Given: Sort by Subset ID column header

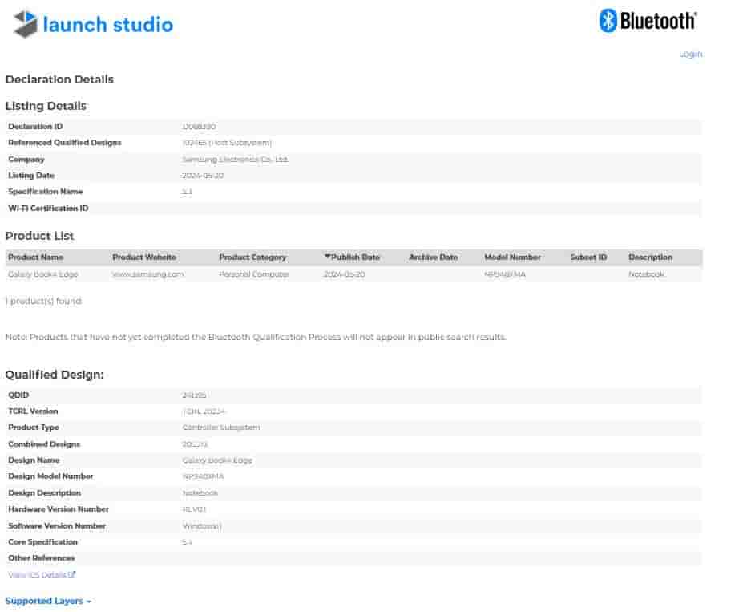Looking at the screenshot, I should point(588,257).
